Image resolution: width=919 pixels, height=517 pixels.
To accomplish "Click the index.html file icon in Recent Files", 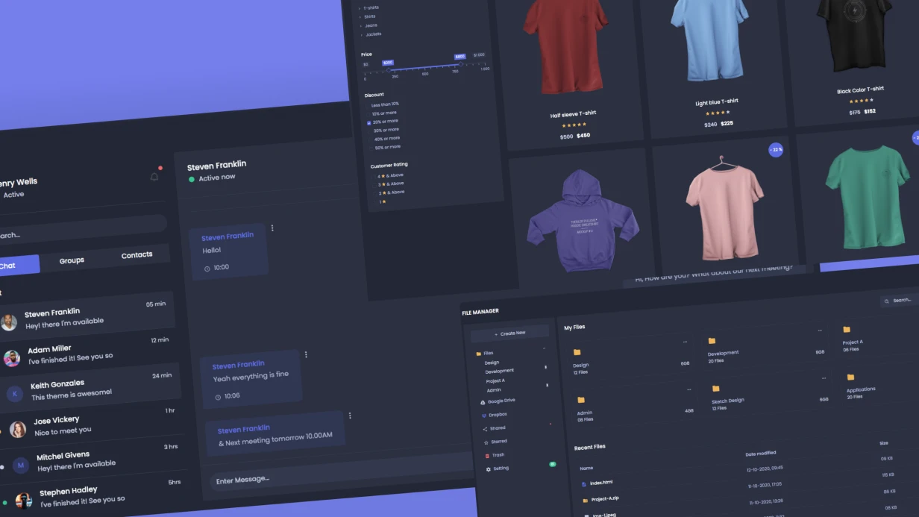I will pos(584,484).
